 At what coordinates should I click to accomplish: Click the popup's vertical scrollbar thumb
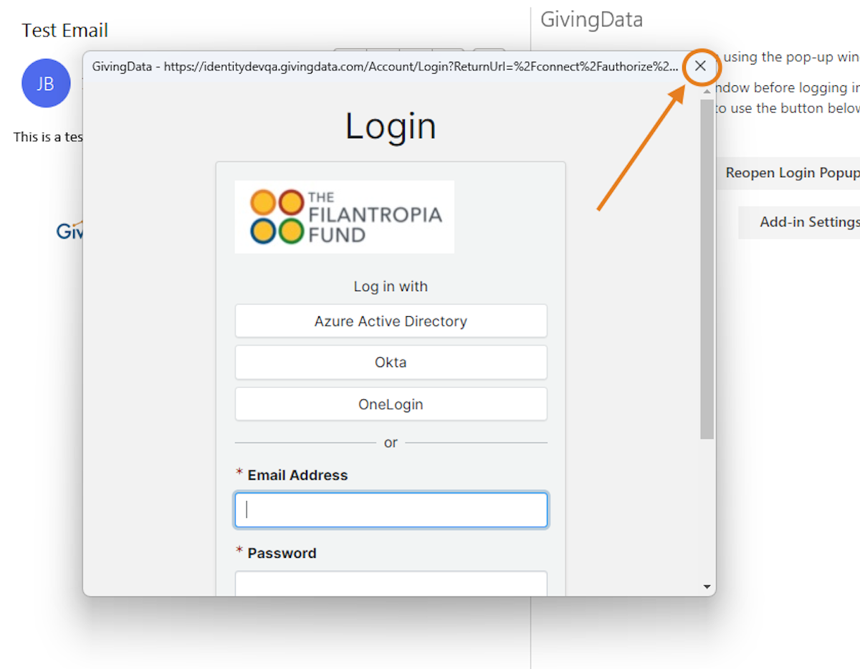point(707,269)
